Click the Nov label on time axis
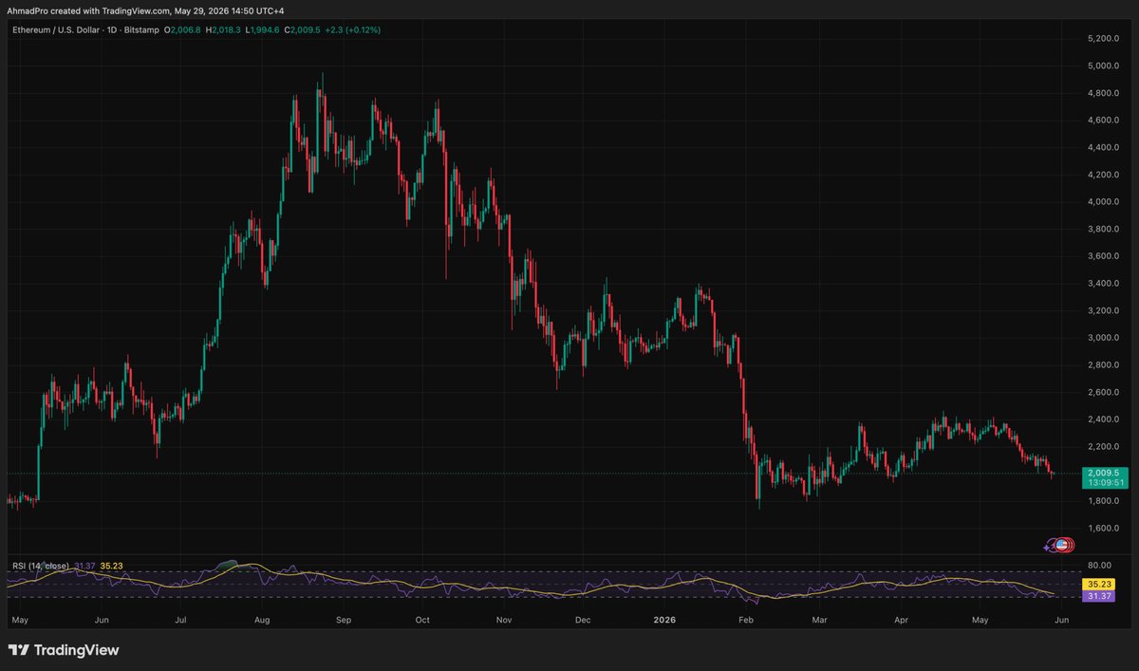 (504, 620)
